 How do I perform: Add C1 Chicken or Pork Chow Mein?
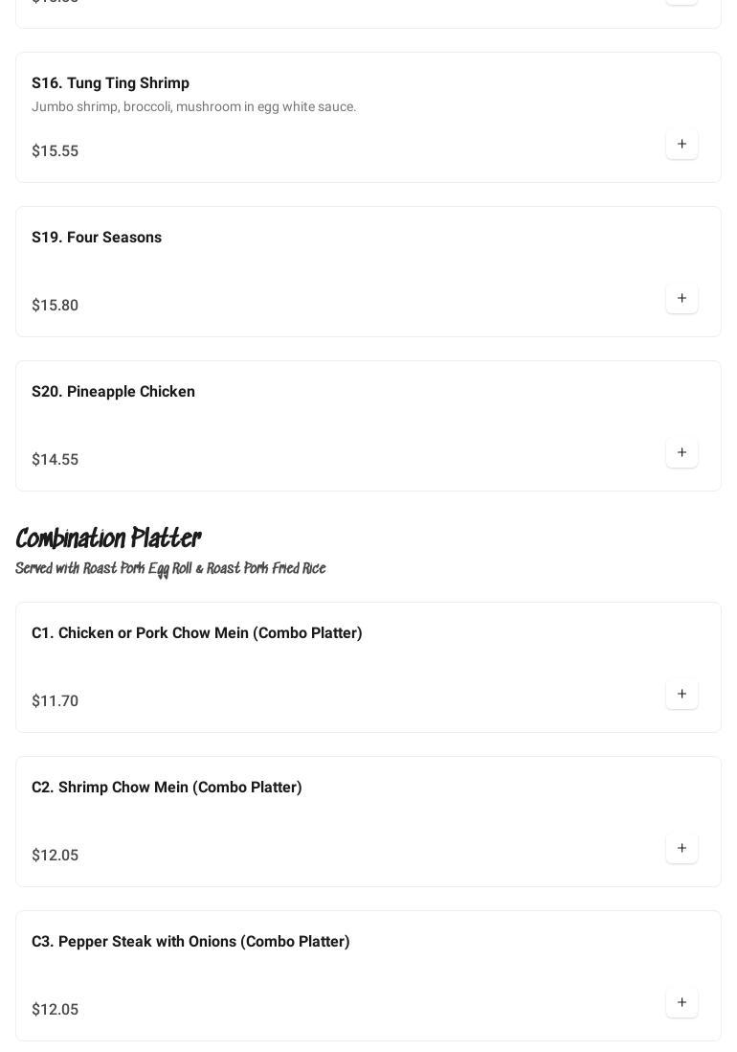click(x=681, y=695)
